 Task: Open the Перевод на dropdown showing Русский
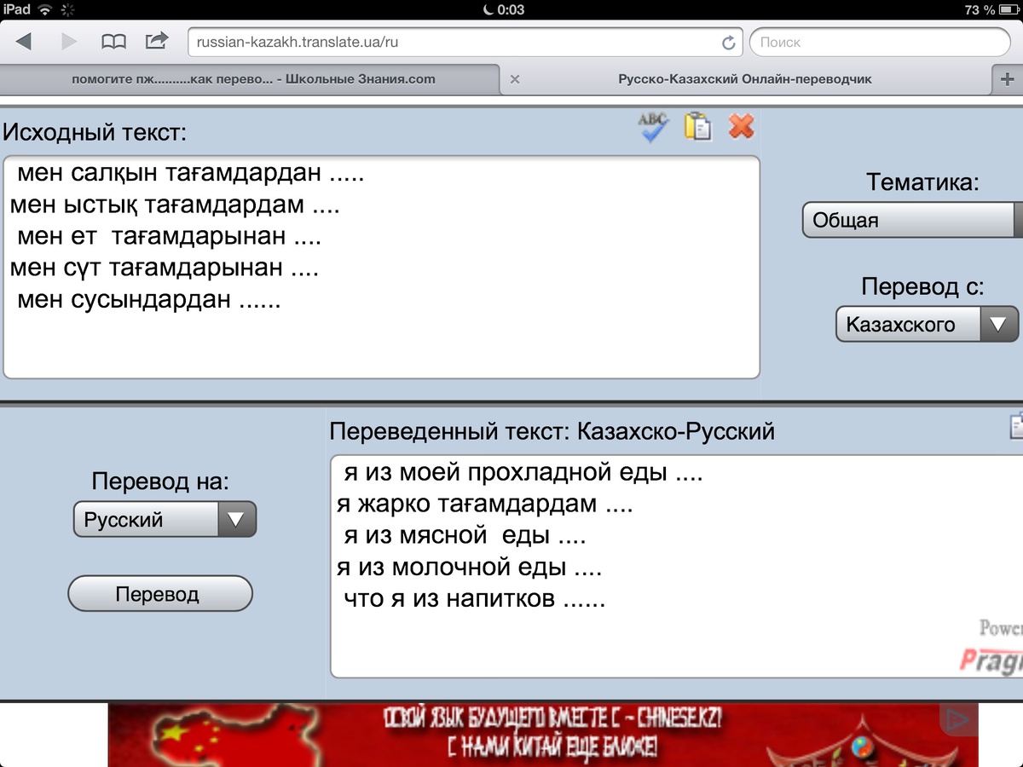click(165, 519)
